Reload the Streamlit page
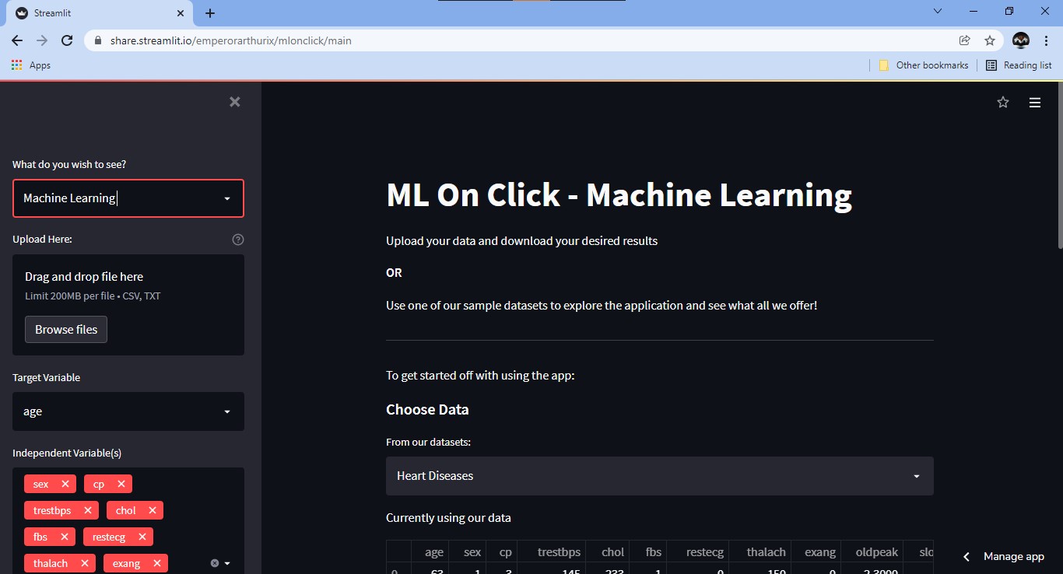Viewport: 1063px width, 574px height. pyautogui.click(x=67, y=40)
